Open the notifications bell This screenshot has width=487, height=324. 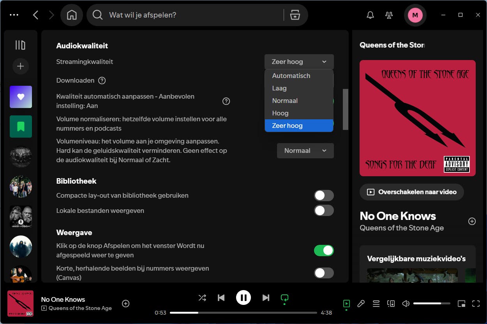(370, 15)
